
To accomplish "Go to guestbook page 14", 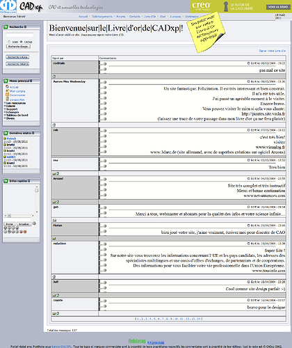I will point(199,319).
